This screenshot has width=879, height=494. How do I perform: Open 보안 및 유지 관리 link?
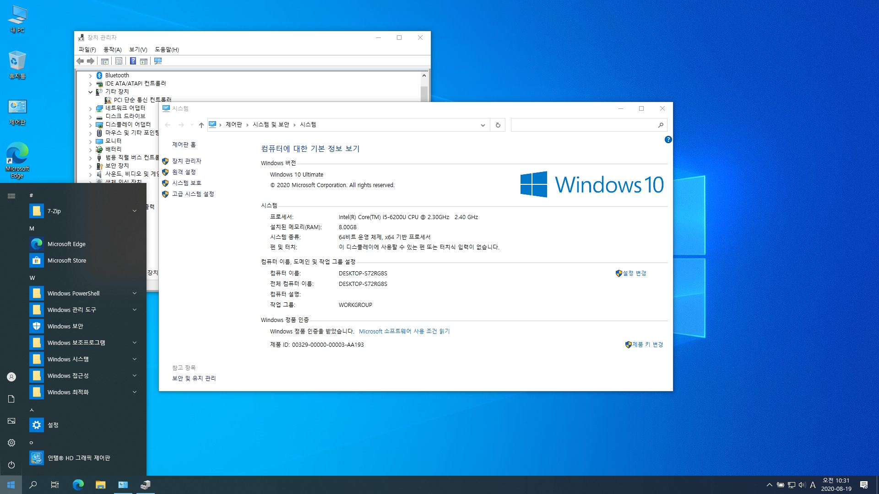[x=194, y=378]
